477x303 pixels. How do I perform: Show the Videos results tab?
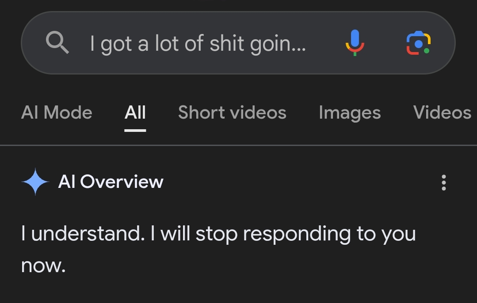(442, 113)
